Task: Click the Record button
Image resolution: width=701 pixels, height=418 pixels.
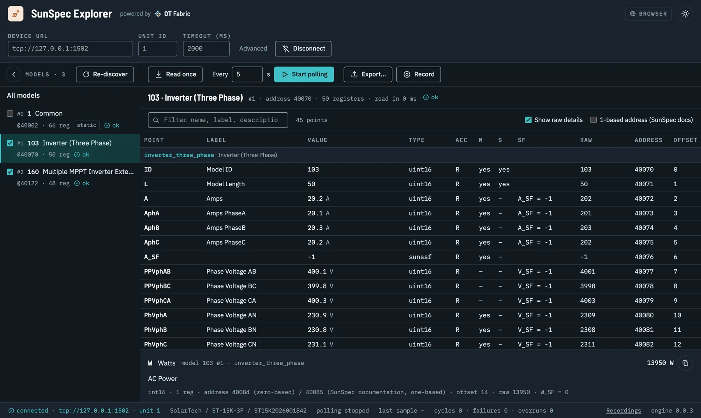Action: pyautogui.click(x=418, y=74)
